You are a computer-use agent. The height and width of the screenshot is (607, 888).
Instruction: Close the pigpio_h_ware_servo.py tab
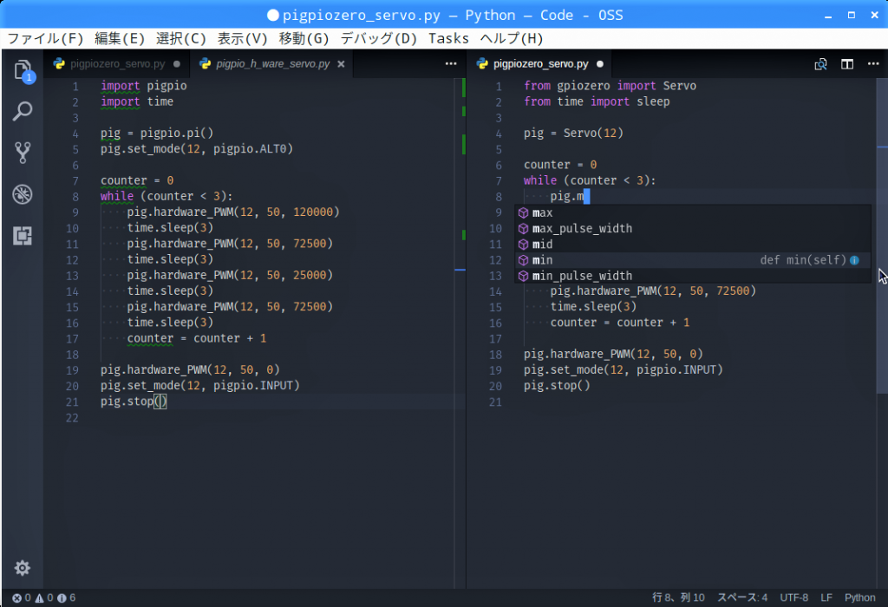[x=341, y=64]
